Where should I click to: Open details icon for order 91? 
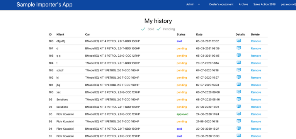click(x=238, y=136)
